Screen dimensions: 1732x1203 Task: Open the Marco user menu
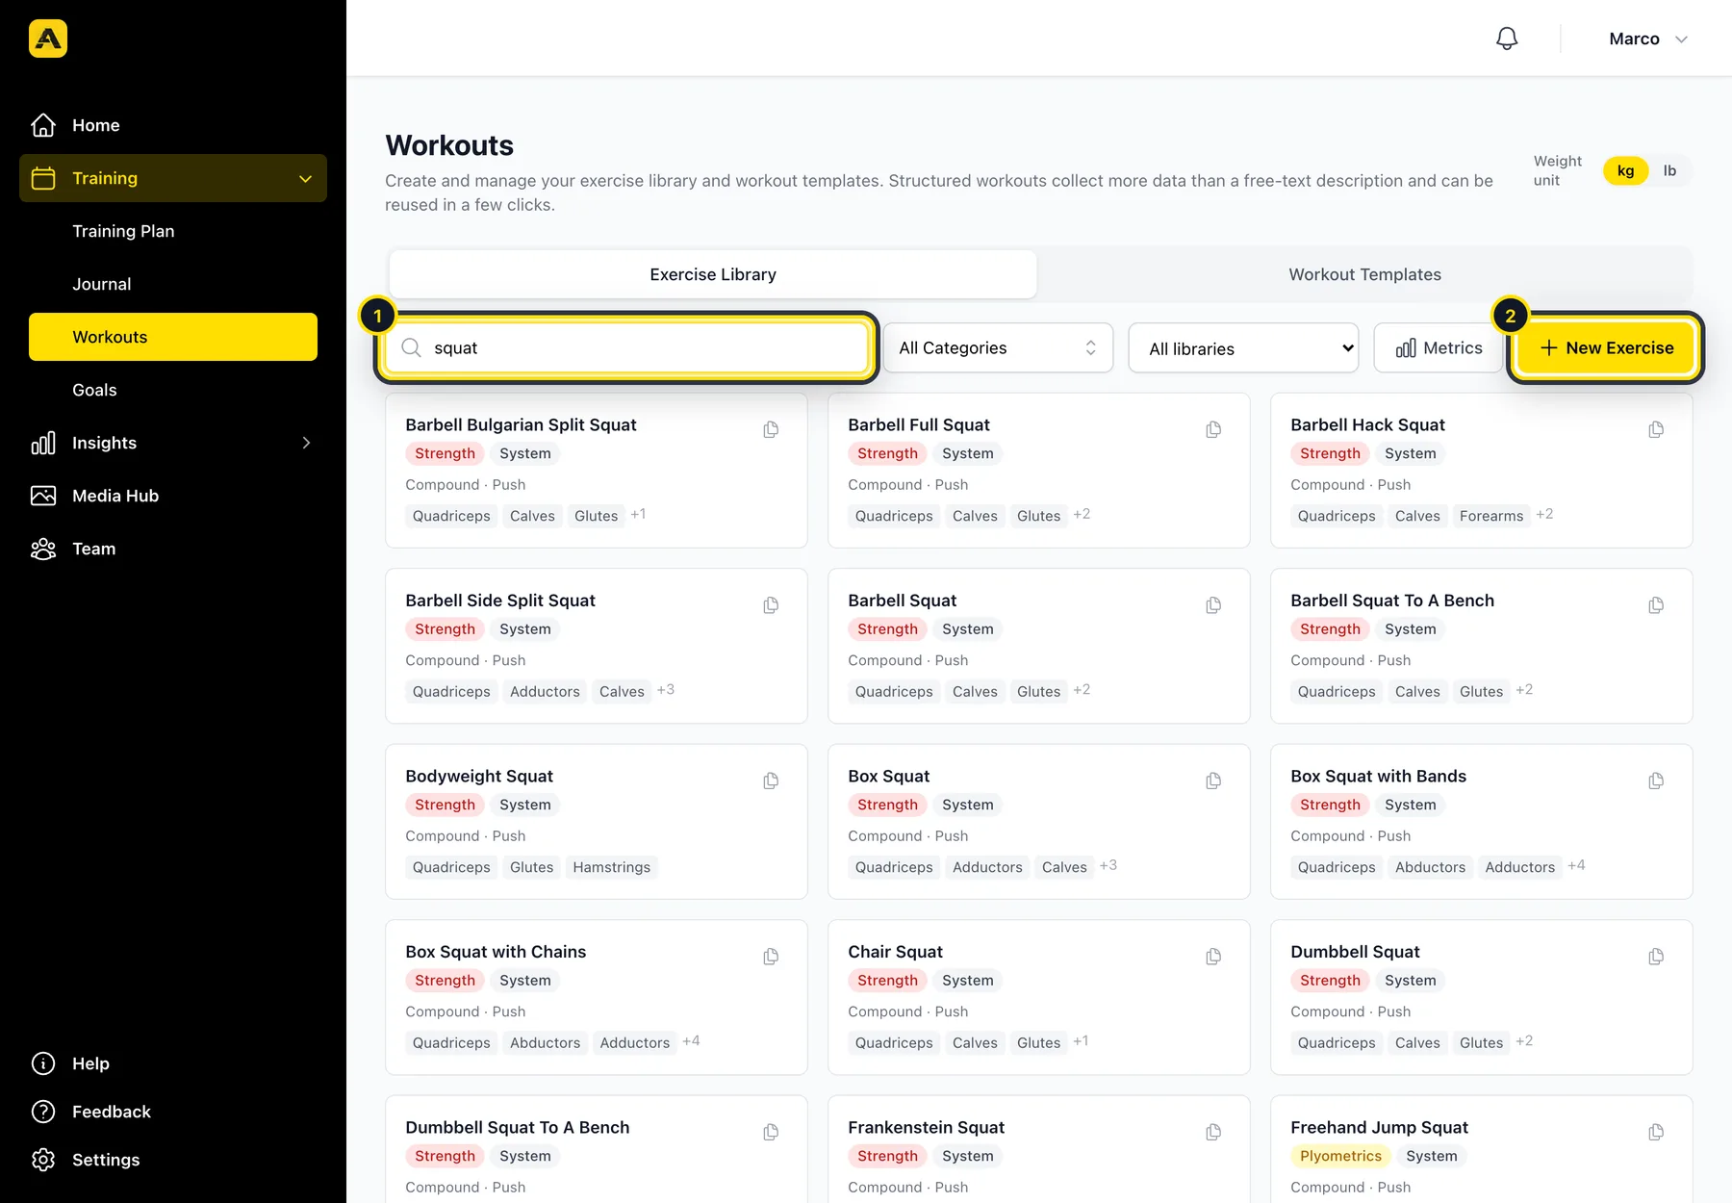[x=1648, y=38]
